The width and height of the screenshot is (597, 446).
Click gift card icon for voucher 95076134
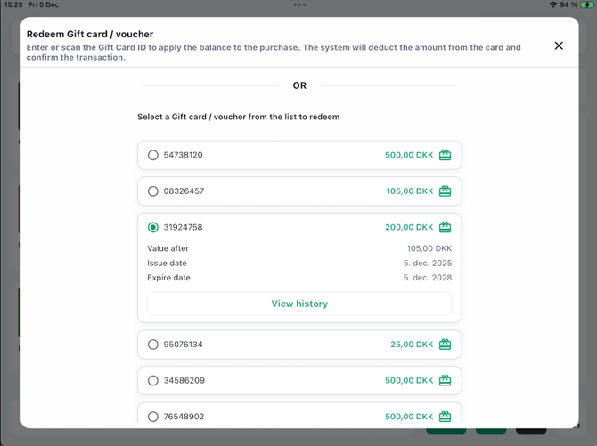tap(445, 345)
